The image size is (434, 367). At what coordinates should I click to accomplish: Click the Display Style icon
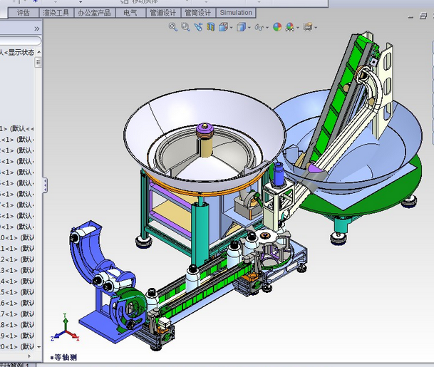point(241,27)
